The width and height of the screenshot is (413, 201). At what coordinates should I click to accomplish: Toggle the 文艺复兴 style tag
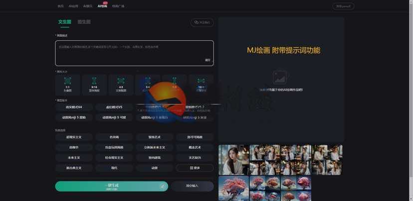195,158
